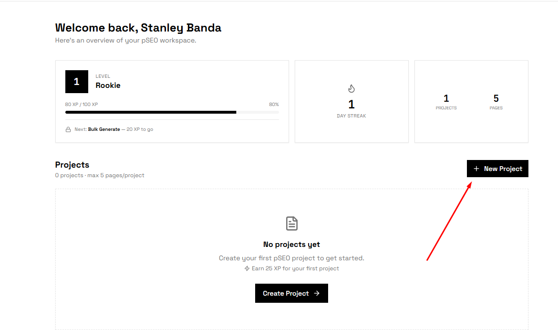
Task: Click the black level 1 badge
Action: [x=77, y=82]
